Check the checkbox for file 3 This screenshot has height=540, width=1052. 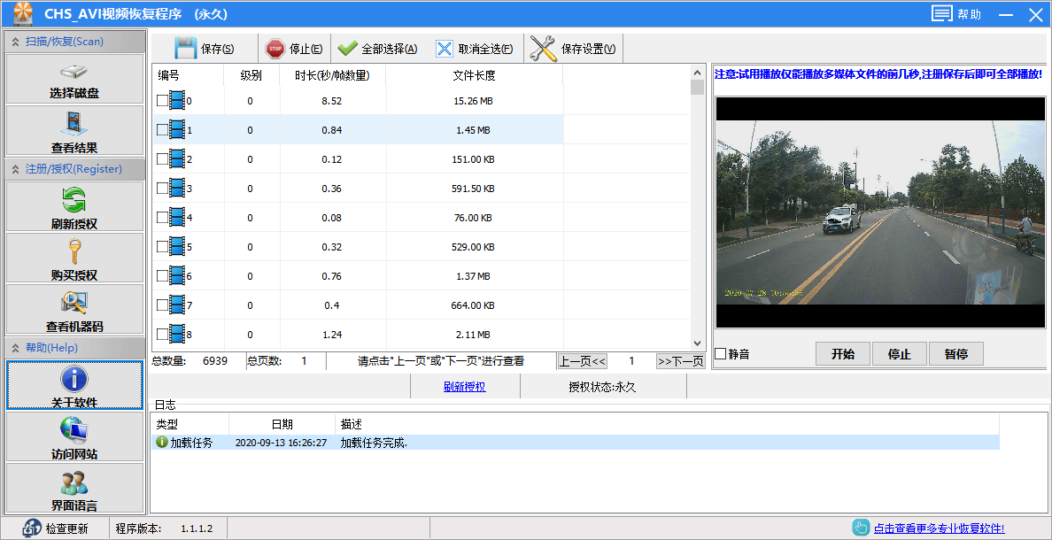(x=162, y=189)
